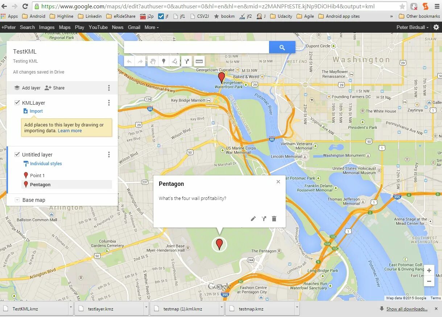
Task: Open TestKML.kmz downloaded file
Action: pos(34,309)
